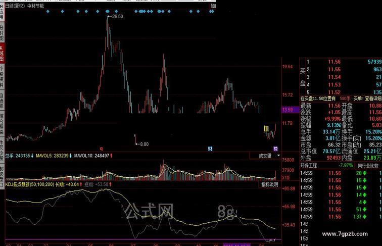Click the +35.43 KDJ axis label

(289, 225)
